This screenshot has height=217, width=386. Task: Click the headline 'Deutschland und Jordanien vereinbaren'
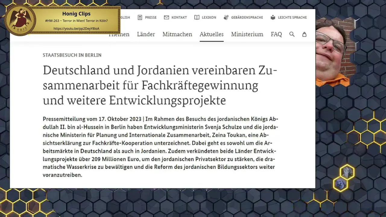click(150, 70)
